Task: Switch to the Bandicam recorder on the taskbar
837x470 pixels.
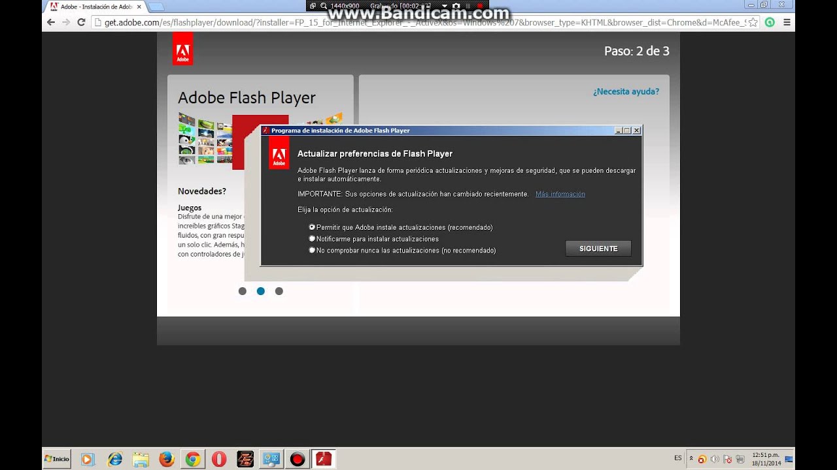Action: pos(298,460)
